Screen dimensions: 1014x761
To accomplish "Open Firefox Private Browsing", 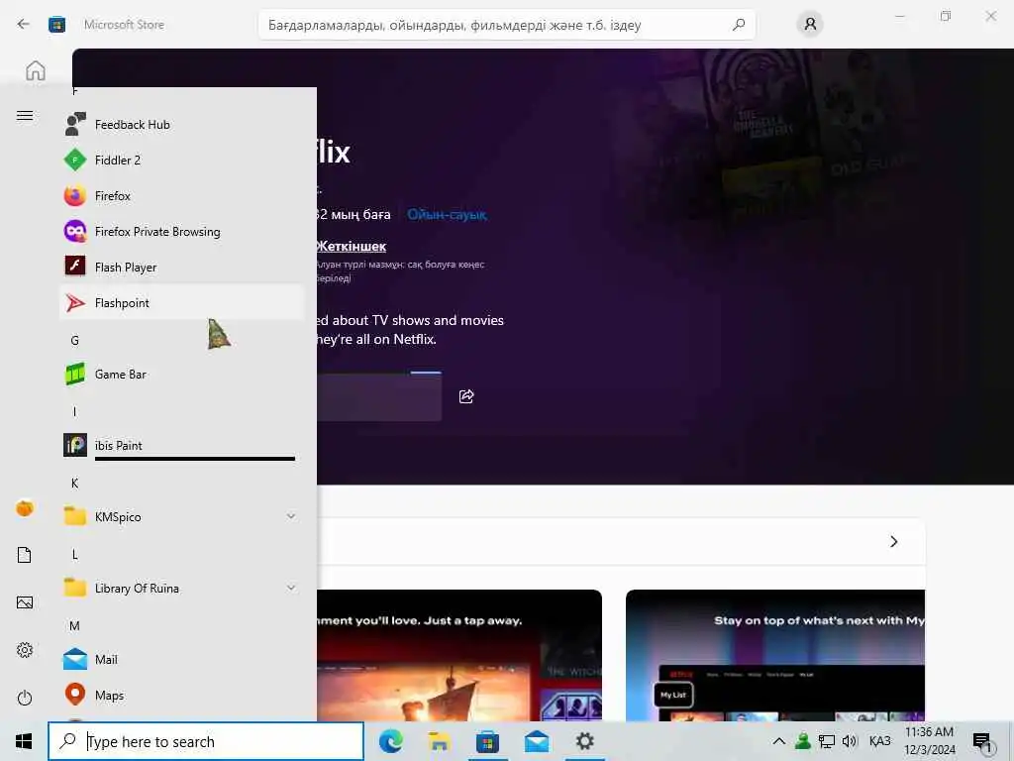I will pyautogui.click(x=181, y=231).
